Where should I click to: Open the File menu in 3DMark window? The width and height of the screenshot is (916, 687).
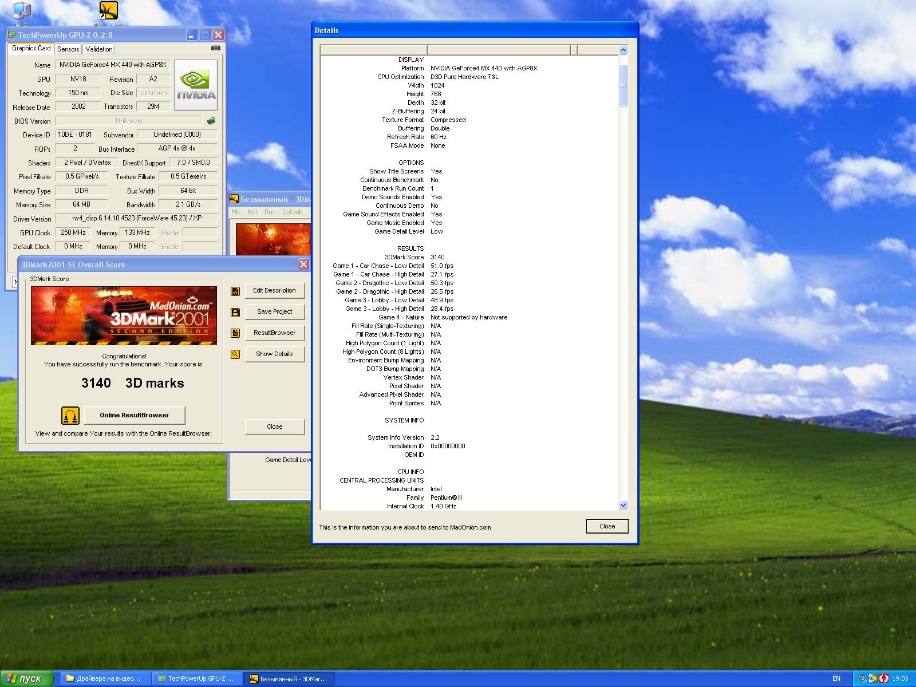[236, 212]
